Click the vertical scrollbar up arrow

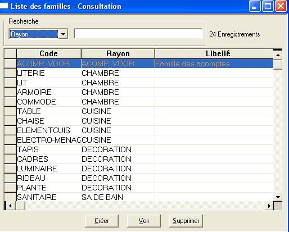(278, 55)
